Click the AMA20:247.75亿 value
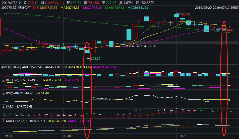 point(105,67)
